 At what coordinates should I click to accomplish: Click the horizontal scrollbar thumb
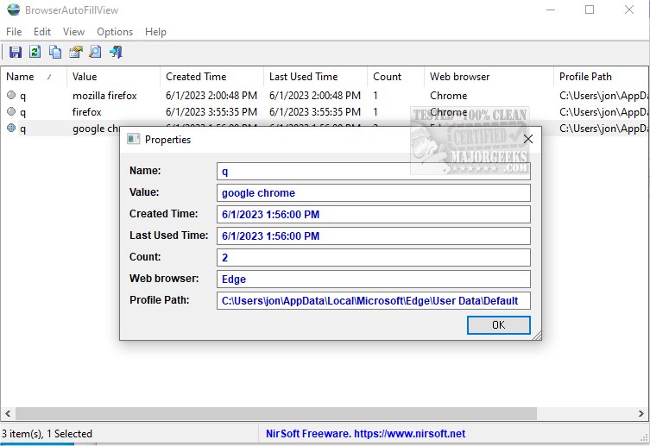click(x=276, y=413)
